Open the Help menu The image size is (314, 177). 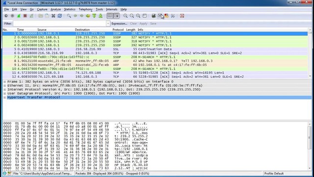pyautogui.click(x=124, y=9)
